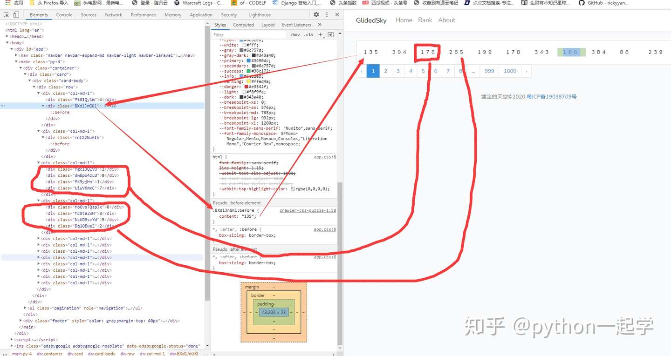The image size is (671, 356).
Task: Open the Home nav link
Action: click(404, 20)
